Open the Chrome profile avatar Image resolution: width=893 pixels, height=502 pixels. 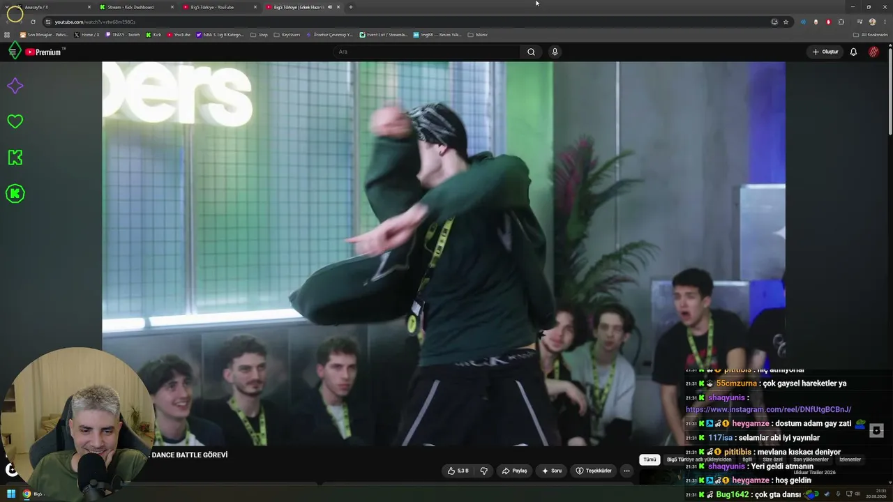[872, 22]
